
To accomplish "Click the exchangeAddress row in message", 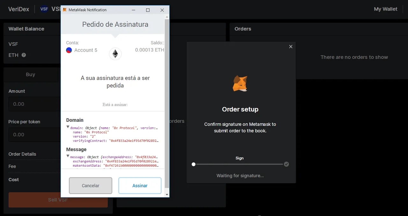I will point(116,161).
